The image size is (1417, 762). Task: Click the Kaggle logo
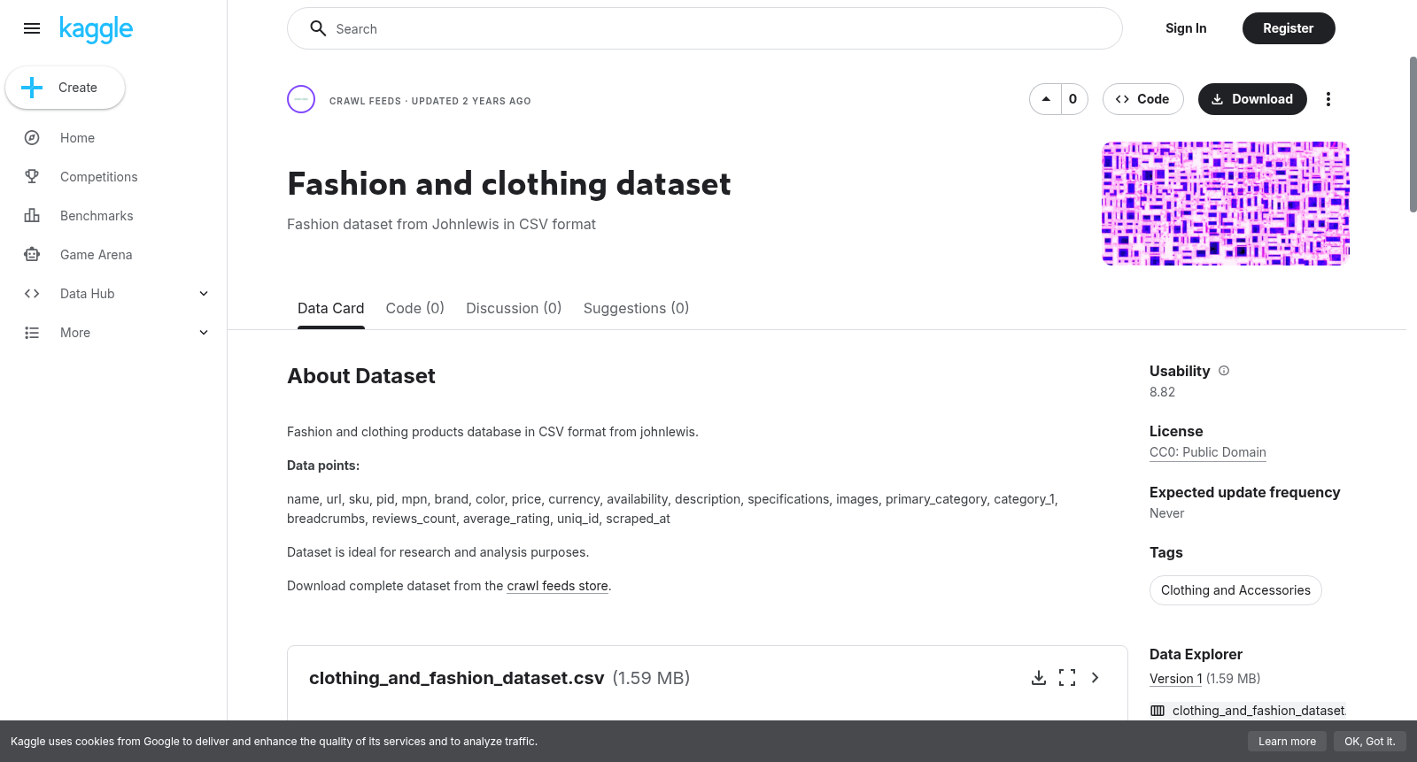point(97,29)
